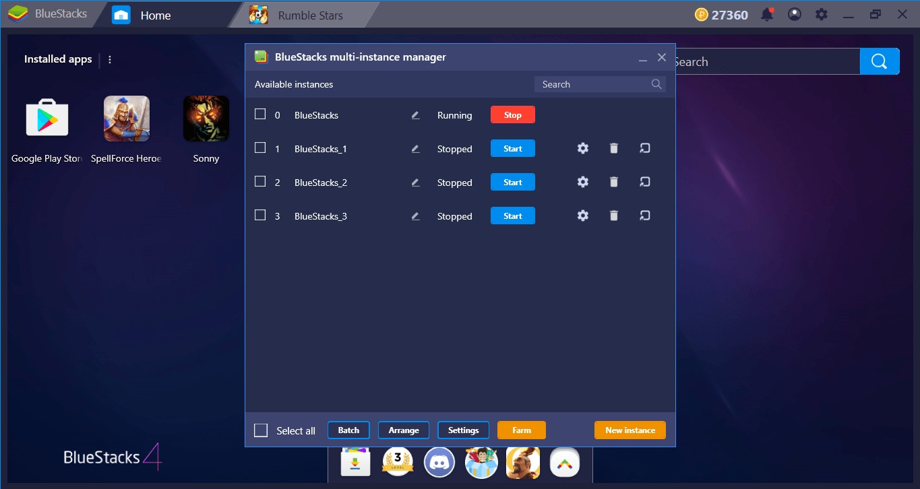The height and width of the screenshot is (489, 920).
Task: Open the bearded warrior game in dock
Action: (x=523, y=462)
